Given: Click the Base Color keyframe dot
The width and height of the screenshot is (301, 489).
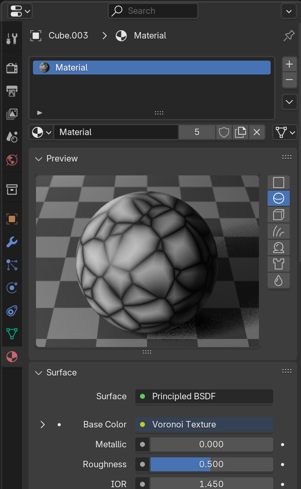Looking at the screenshot, I should pos(59,425).
